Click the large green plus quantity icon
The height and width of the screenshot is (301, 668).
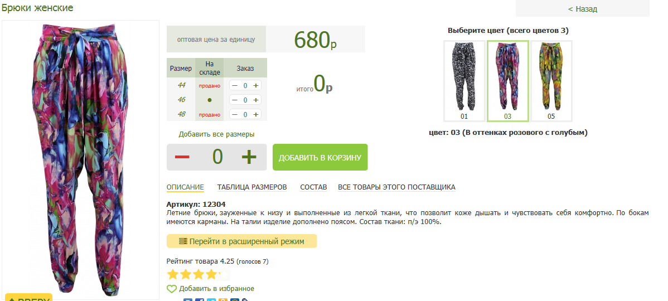[x=249, y=157]
